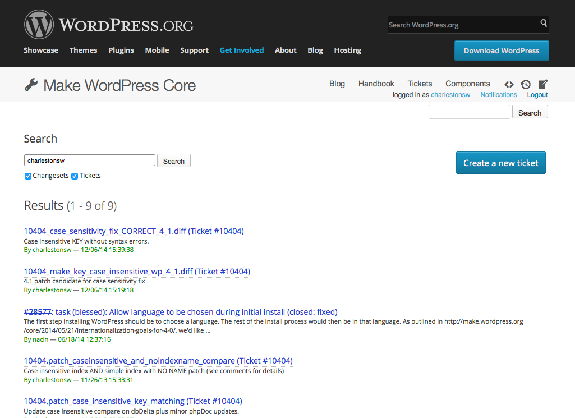Select Components in the Core navigation
575x418 pixels.
coord(467,84)
